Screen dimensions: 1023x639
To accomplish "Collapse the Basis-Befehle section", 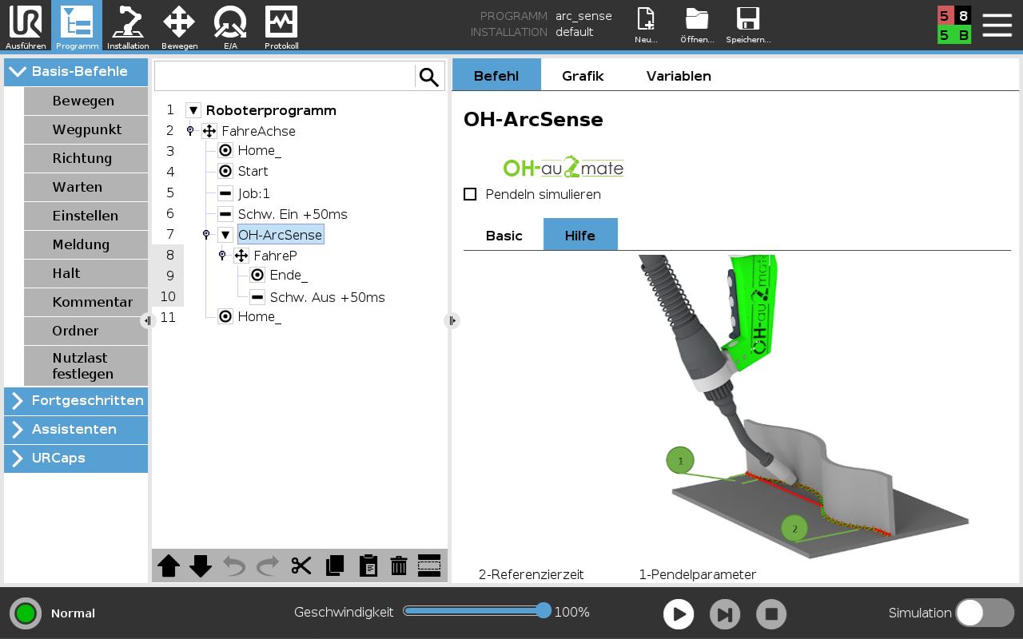I will (76, 71).
